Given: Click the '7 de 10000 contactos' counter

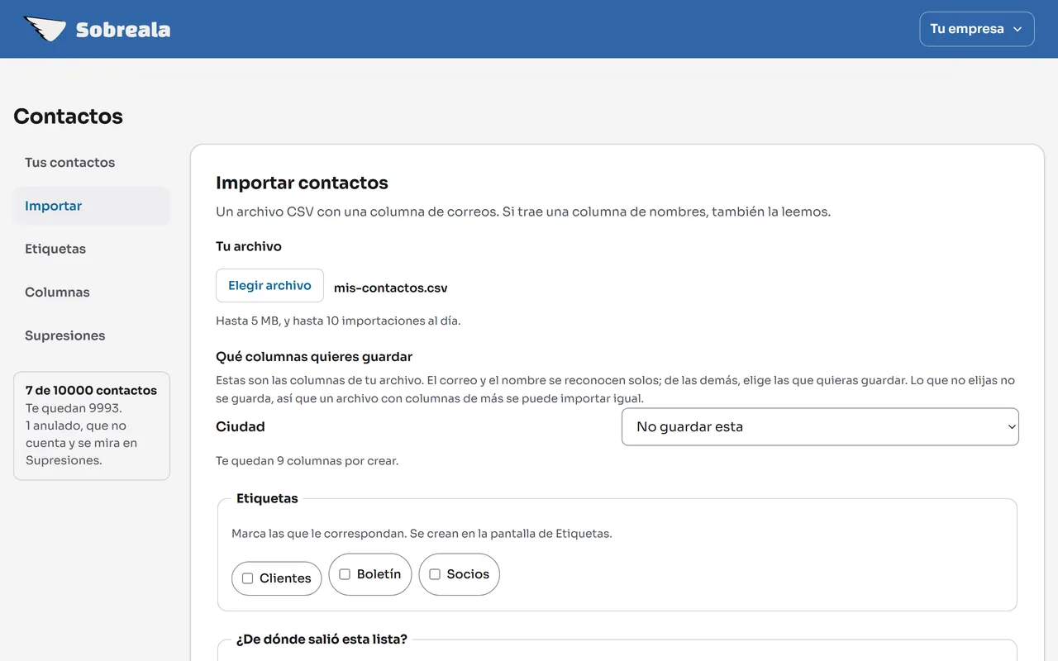Looking at the screenshot, I should click(91, 390).
